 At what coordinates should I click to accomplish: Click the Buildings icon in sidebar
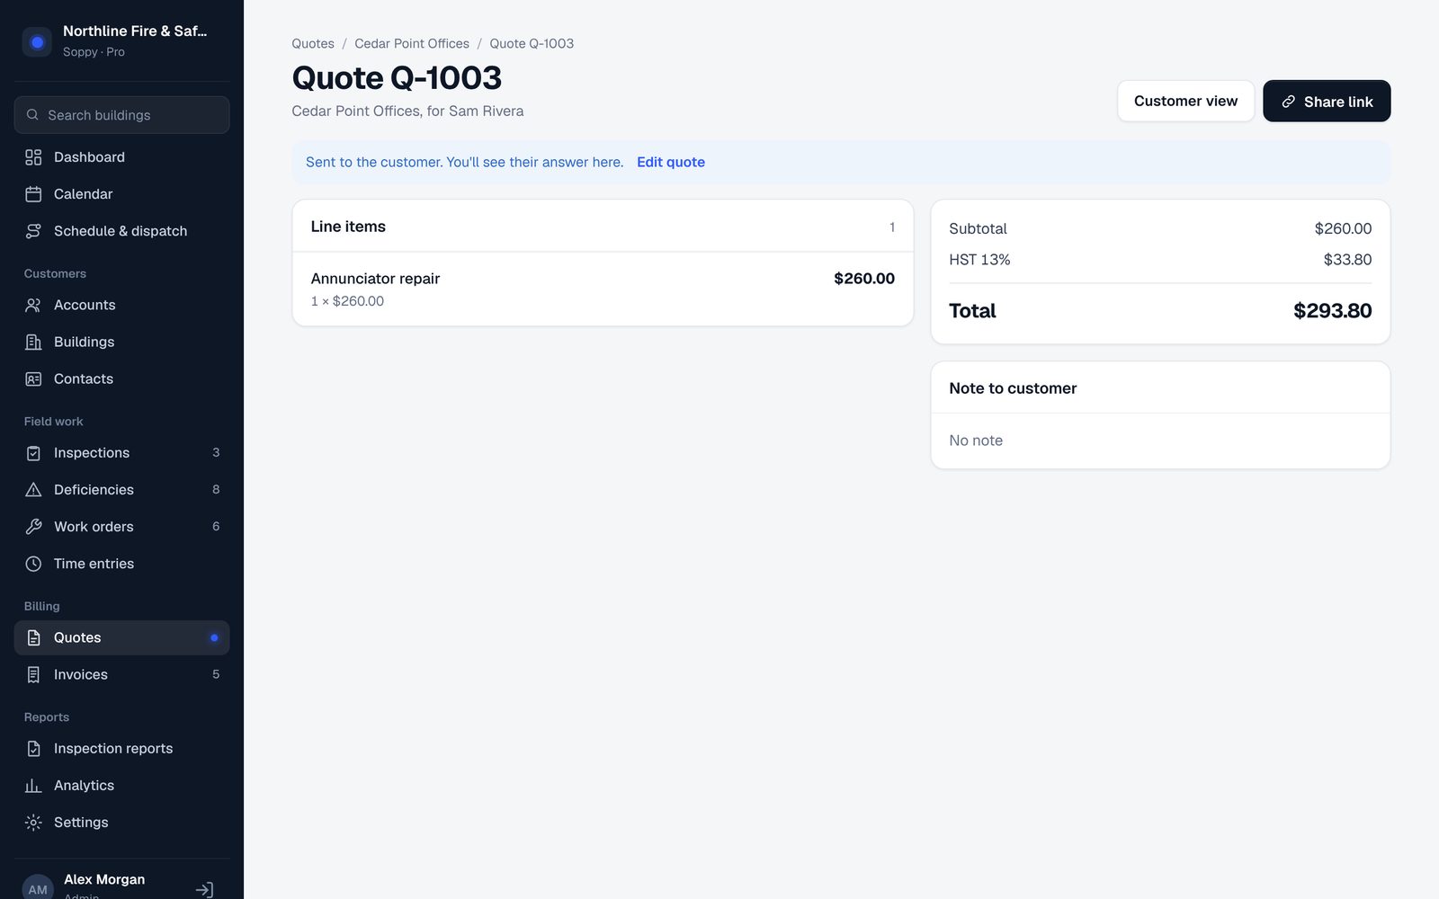33,342
